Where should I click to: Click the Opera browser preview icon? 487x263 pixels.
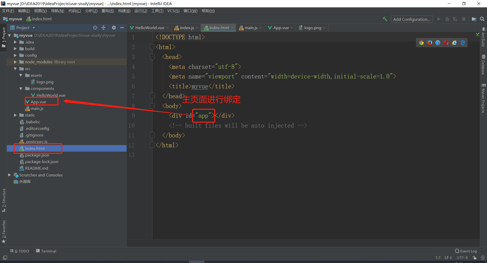(446, 43)
